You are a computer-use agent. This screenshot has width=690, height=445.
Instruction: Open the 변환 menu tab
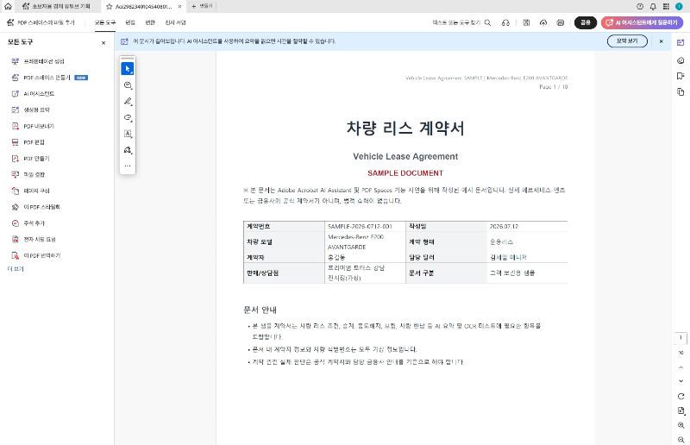[150, 22]
